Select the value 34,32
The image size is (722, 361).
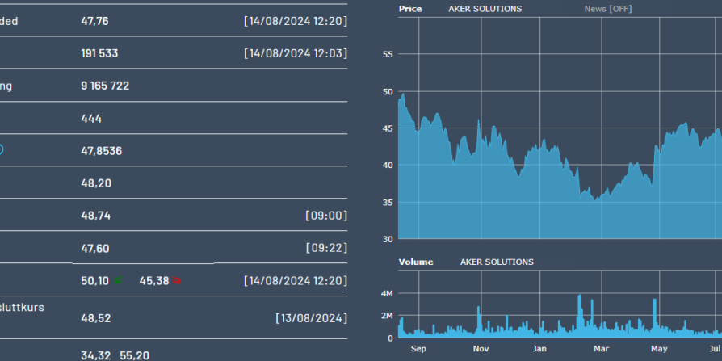(96, 355)
